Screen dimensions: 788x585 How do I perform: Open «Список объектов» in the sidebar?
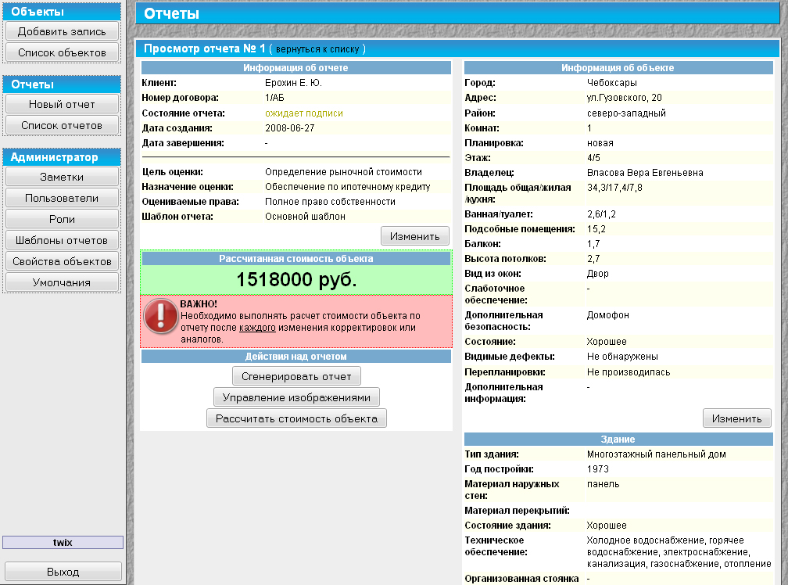[62, 51]
